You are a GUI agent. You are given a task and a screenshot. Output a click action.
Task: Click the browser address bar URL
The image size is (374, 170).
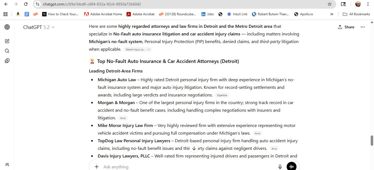(x=92, y=4)
